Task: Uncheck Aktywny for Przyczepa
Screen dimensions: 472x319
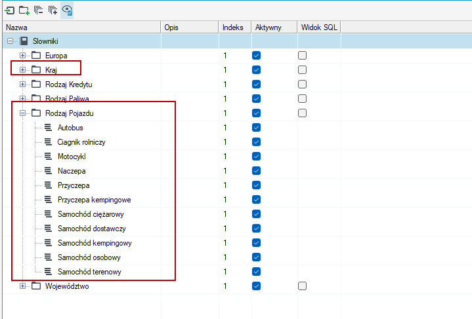Action: coord(256,185)
